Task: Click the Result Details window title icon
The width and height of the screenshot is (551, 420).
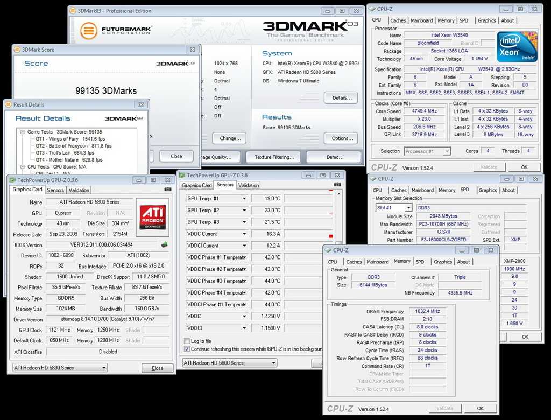Action: (9, 104)
